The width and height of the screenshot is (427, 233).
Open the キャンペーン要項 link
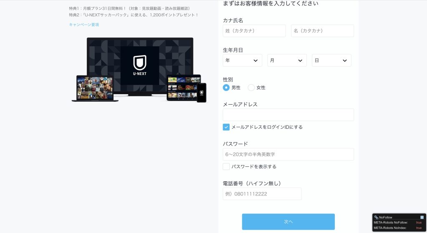pos(84,25)
